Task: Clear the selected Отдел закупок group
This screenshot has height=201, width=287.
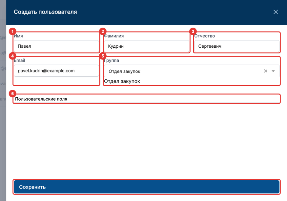Action: coord(266,71)
